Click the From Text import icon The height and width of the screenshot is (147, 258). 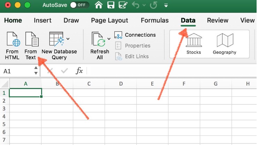[32, 39]
